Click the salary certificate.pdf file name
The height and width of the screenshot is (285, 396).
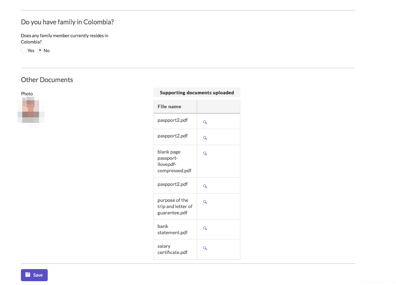point(172,249)
